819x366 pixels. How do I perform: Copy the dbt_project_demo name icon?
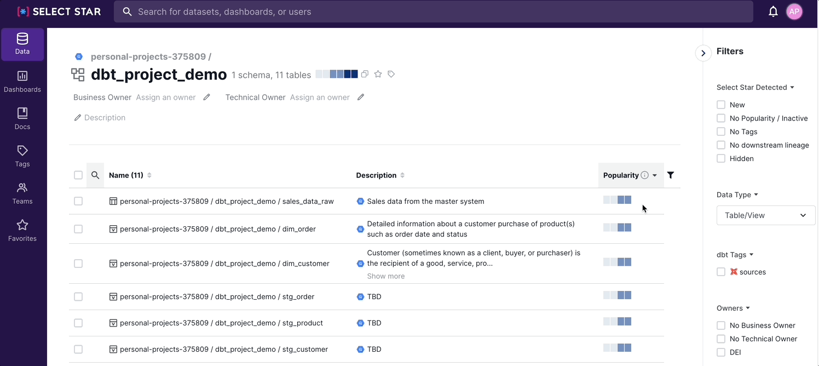click(x=365, y=74)
